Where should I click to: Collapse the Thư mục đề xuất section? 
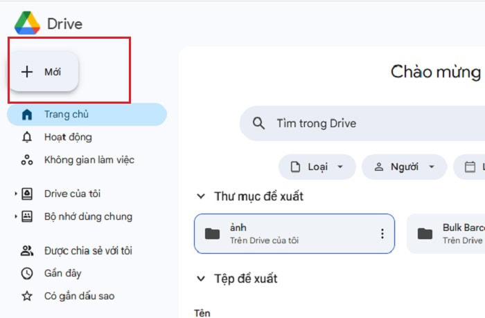tap(201, 197)
